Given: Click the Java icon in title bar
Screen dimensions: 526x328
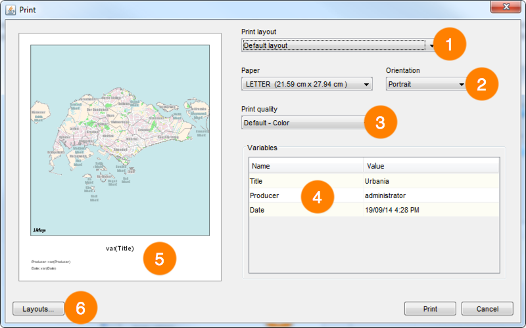Looking at the screenshot, I should 11,10.
